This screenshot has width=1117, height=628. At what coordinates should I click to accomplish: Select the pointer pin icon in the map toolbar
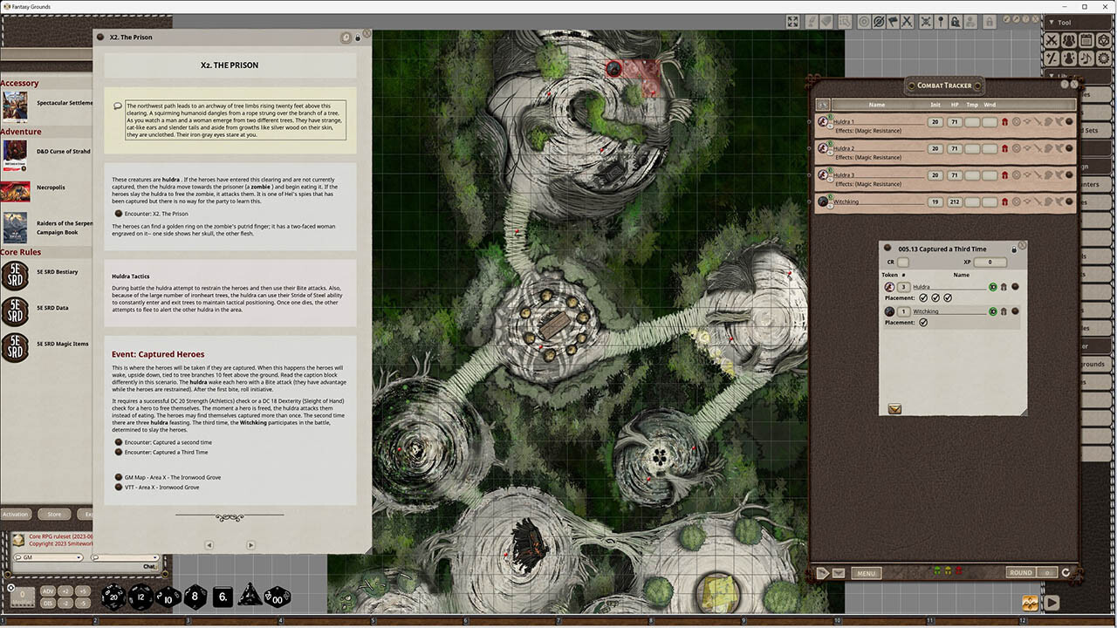click(942, 21)
